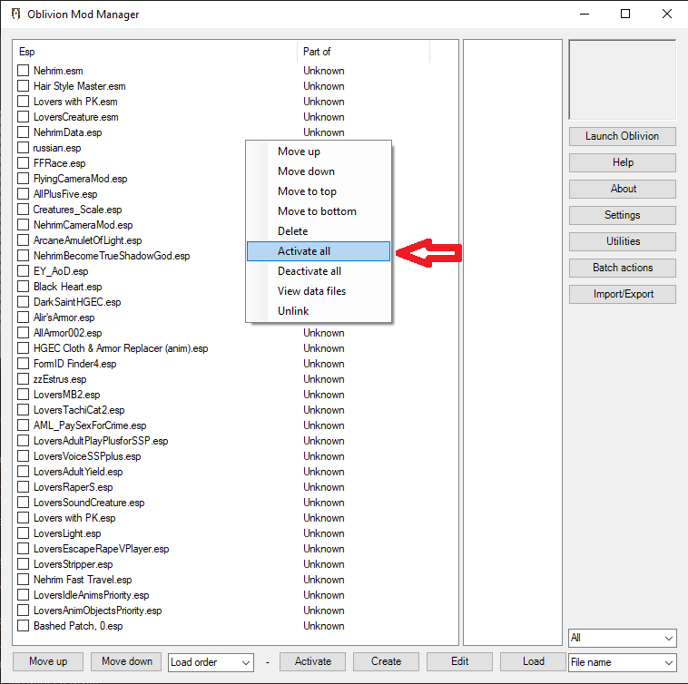The image size is (688, 684).
Task: Pick Move to top menu entry
Action: coord(307,191)
